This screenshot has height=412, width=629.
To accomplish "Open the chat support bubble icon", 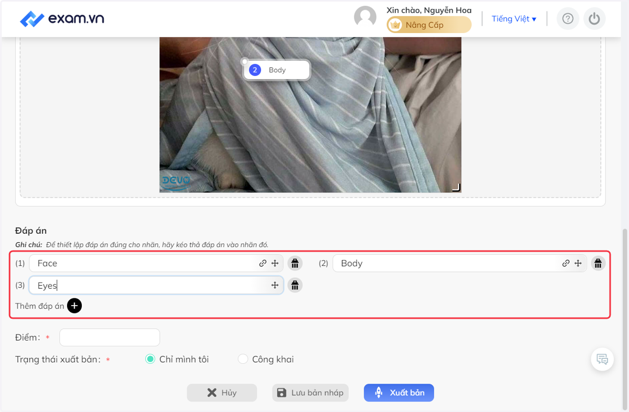I will click(x=602, y=360).
